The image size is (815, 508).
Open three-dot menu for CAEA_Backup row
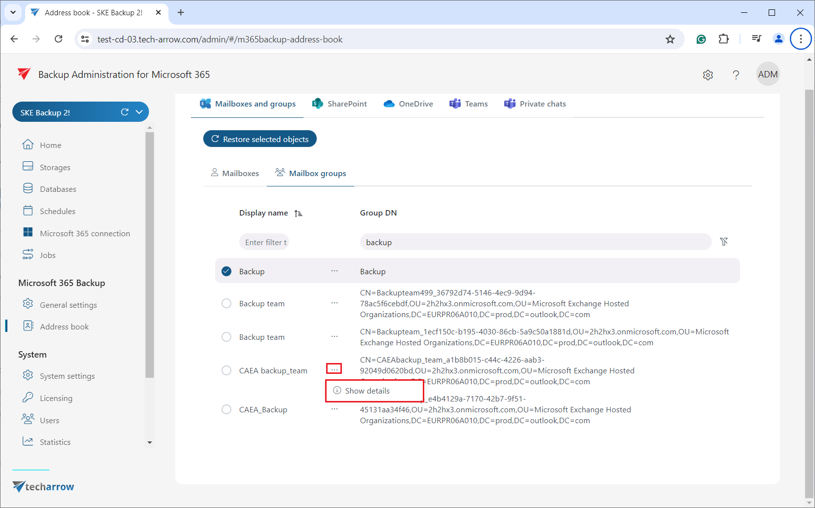334,409
